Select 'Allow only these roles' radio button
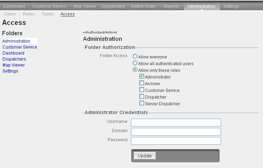The image size is (263, 168). [135, 70]
